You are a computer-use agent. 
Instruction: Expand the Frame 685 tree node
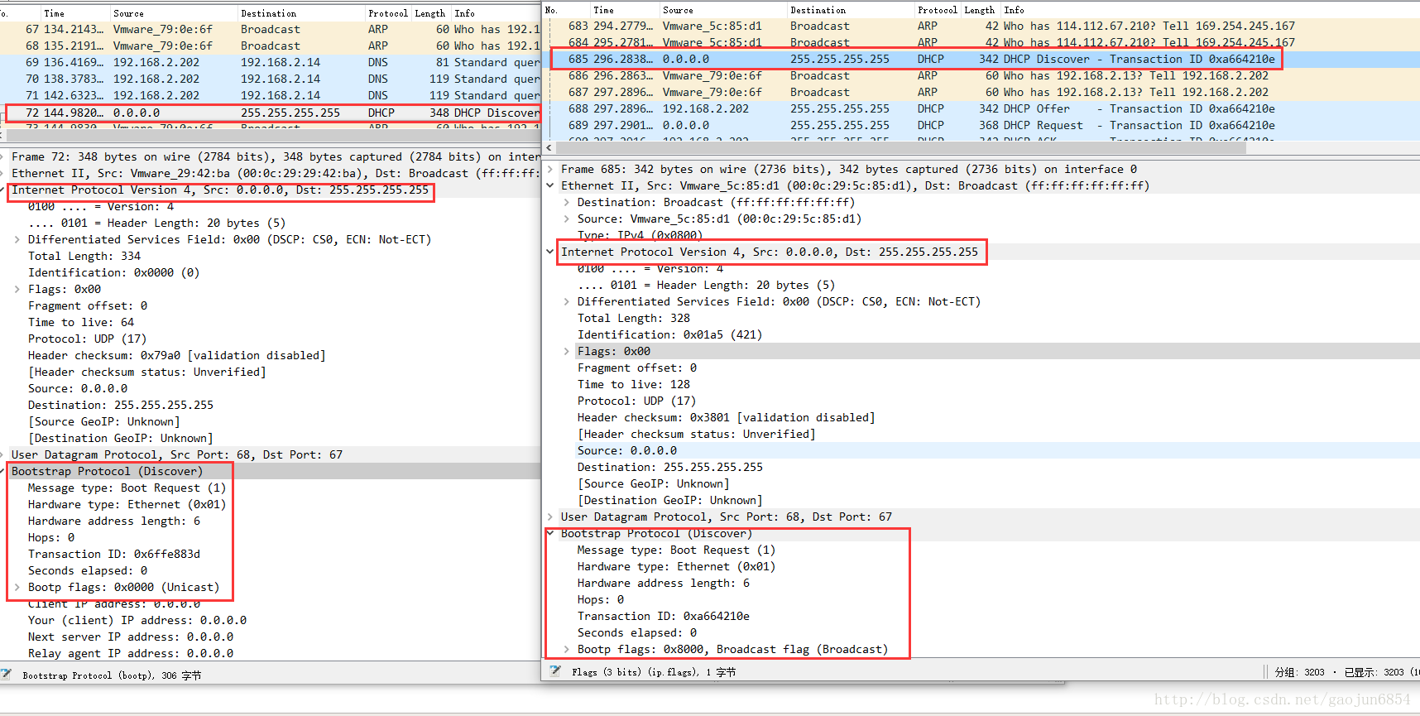tap(550, 169)
